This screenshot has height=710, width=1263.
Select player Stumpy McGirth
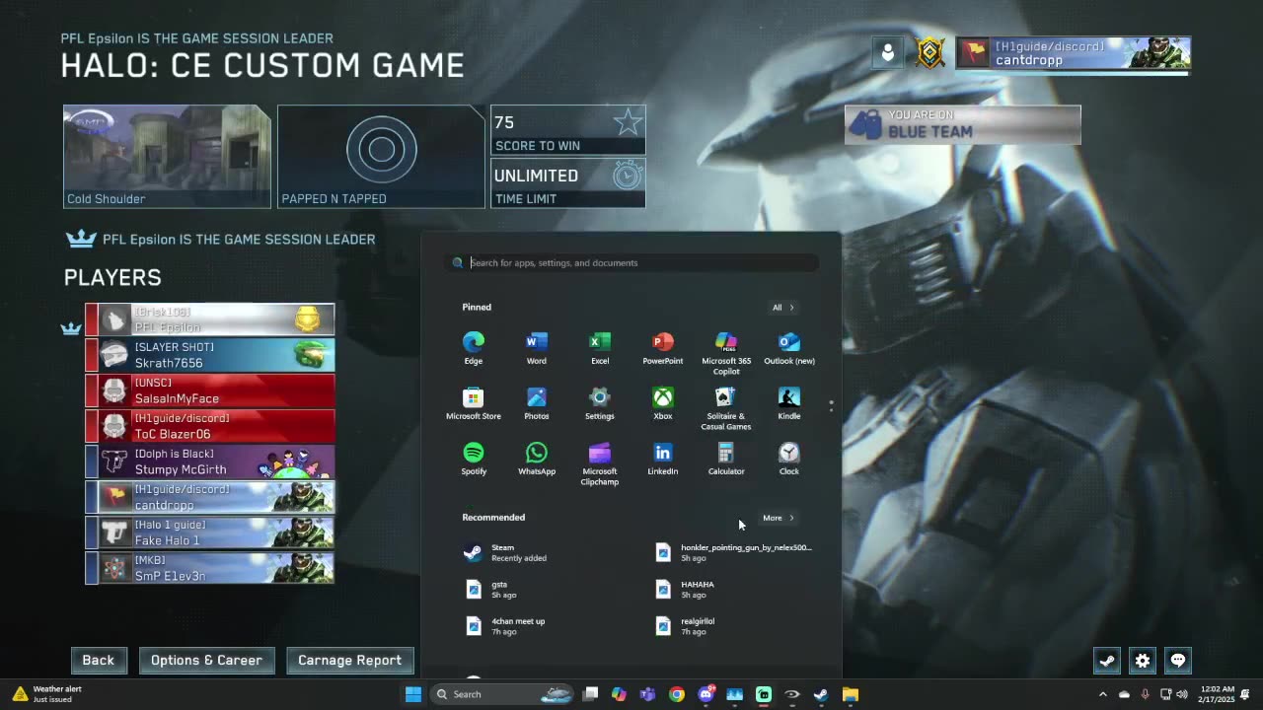210,461
